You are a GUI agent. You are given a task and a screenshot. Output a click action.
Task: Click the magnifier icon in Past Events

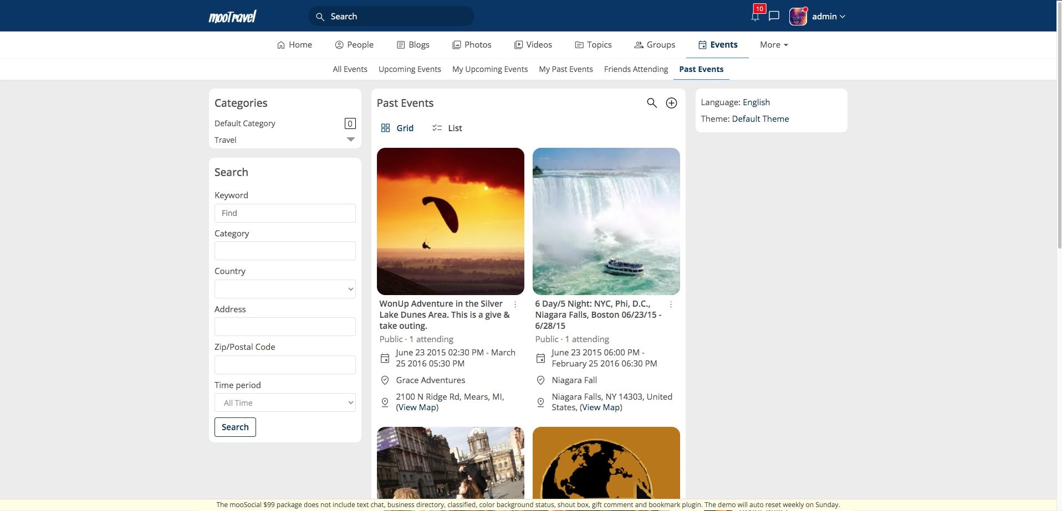click(652, 103)
